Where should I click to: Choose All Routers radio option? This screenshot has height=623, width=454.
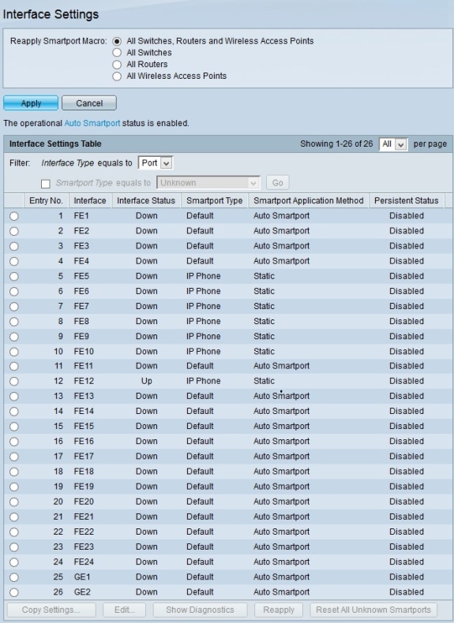[117, 65]
